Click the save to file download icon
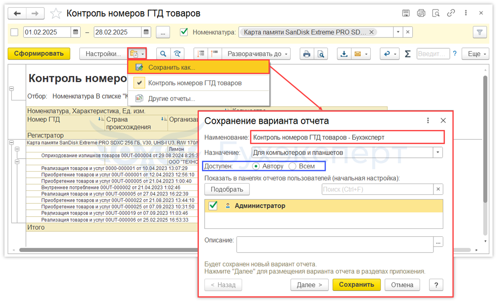The width and height of the screenshot is (497, 302). click(x=344, y=54)
